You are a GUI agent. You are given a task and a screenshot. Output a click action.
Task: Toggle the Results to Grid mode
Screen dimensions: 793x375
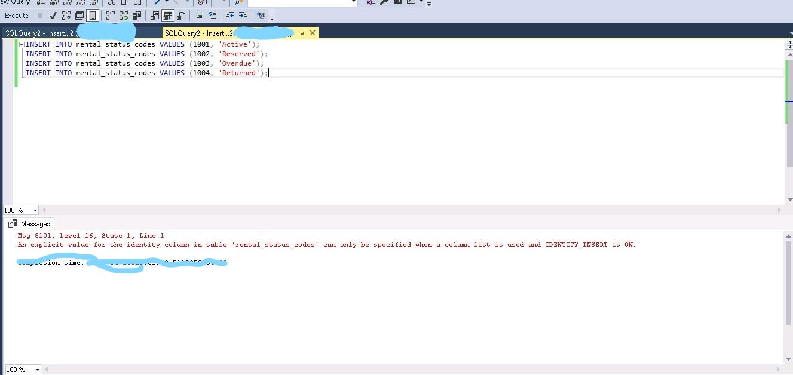click(x=168, y=15)
